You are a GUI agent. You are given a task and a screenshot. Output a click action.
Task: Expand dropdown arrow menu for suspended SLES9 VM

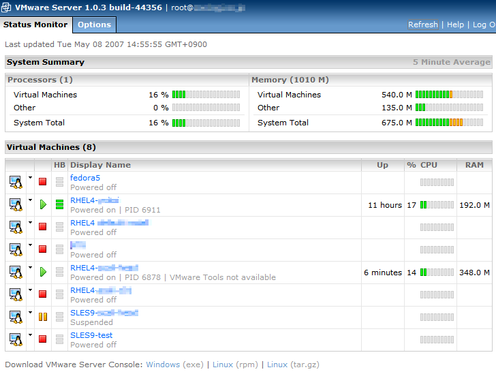coord(31,312)
